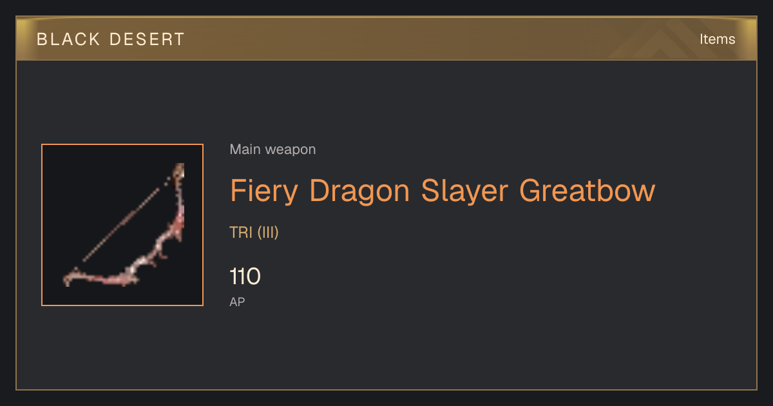Click the word DESERT in the header
773x406 pixels.
148,39
